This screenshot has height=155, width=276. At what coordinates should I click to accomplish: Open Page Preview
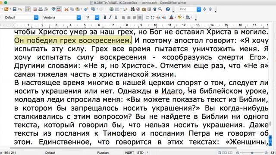pos(46,9)
